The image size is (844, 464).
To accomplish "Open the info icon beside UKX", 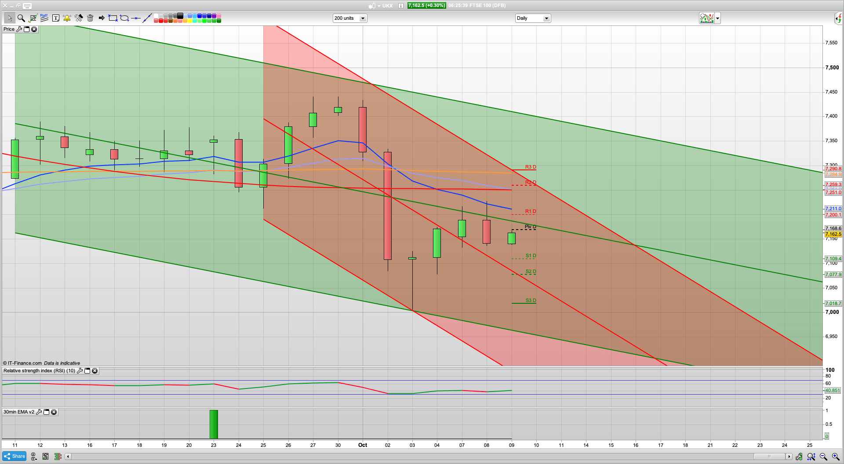I will click(x=401, y=6).
